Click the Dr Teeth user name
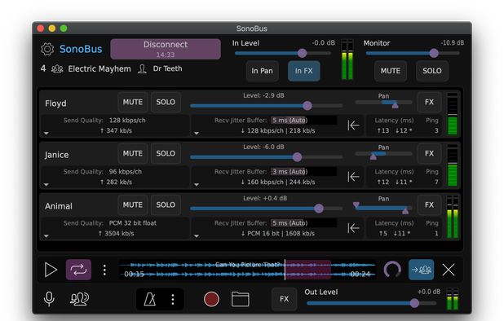Image resolution: width=504 pixels, height=321 pixels. click(x=167, y=68)
